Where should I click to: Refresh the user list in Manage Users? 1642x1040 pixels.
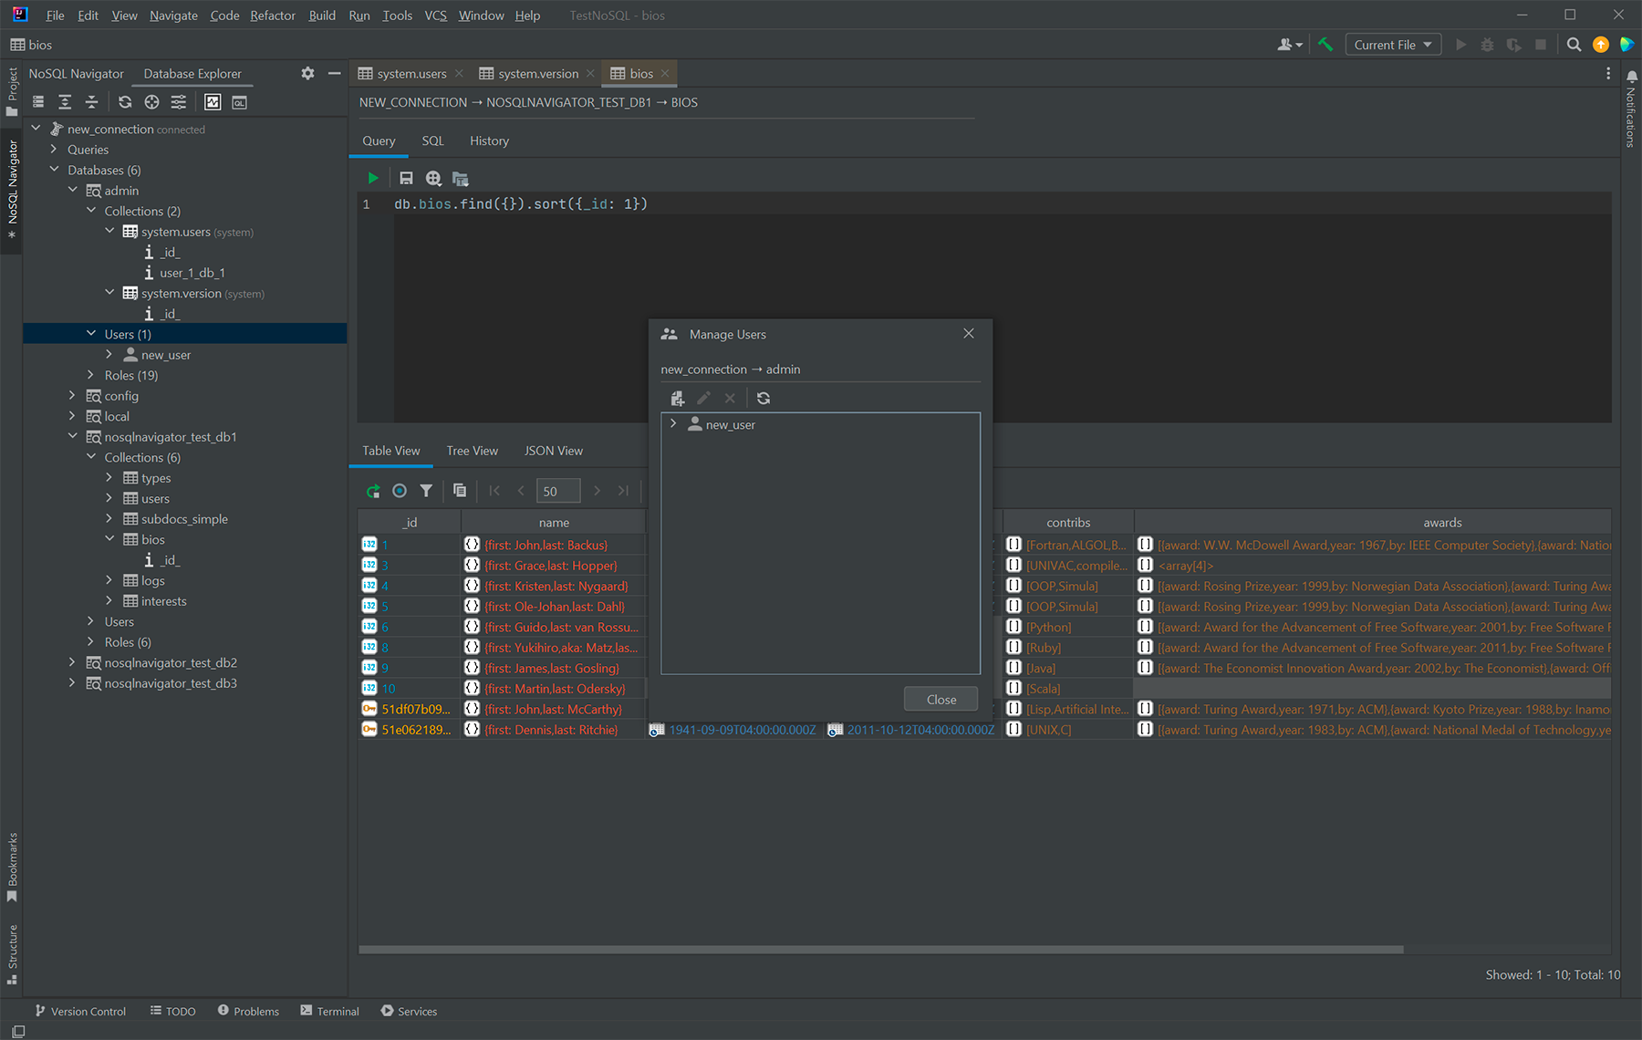764,399
